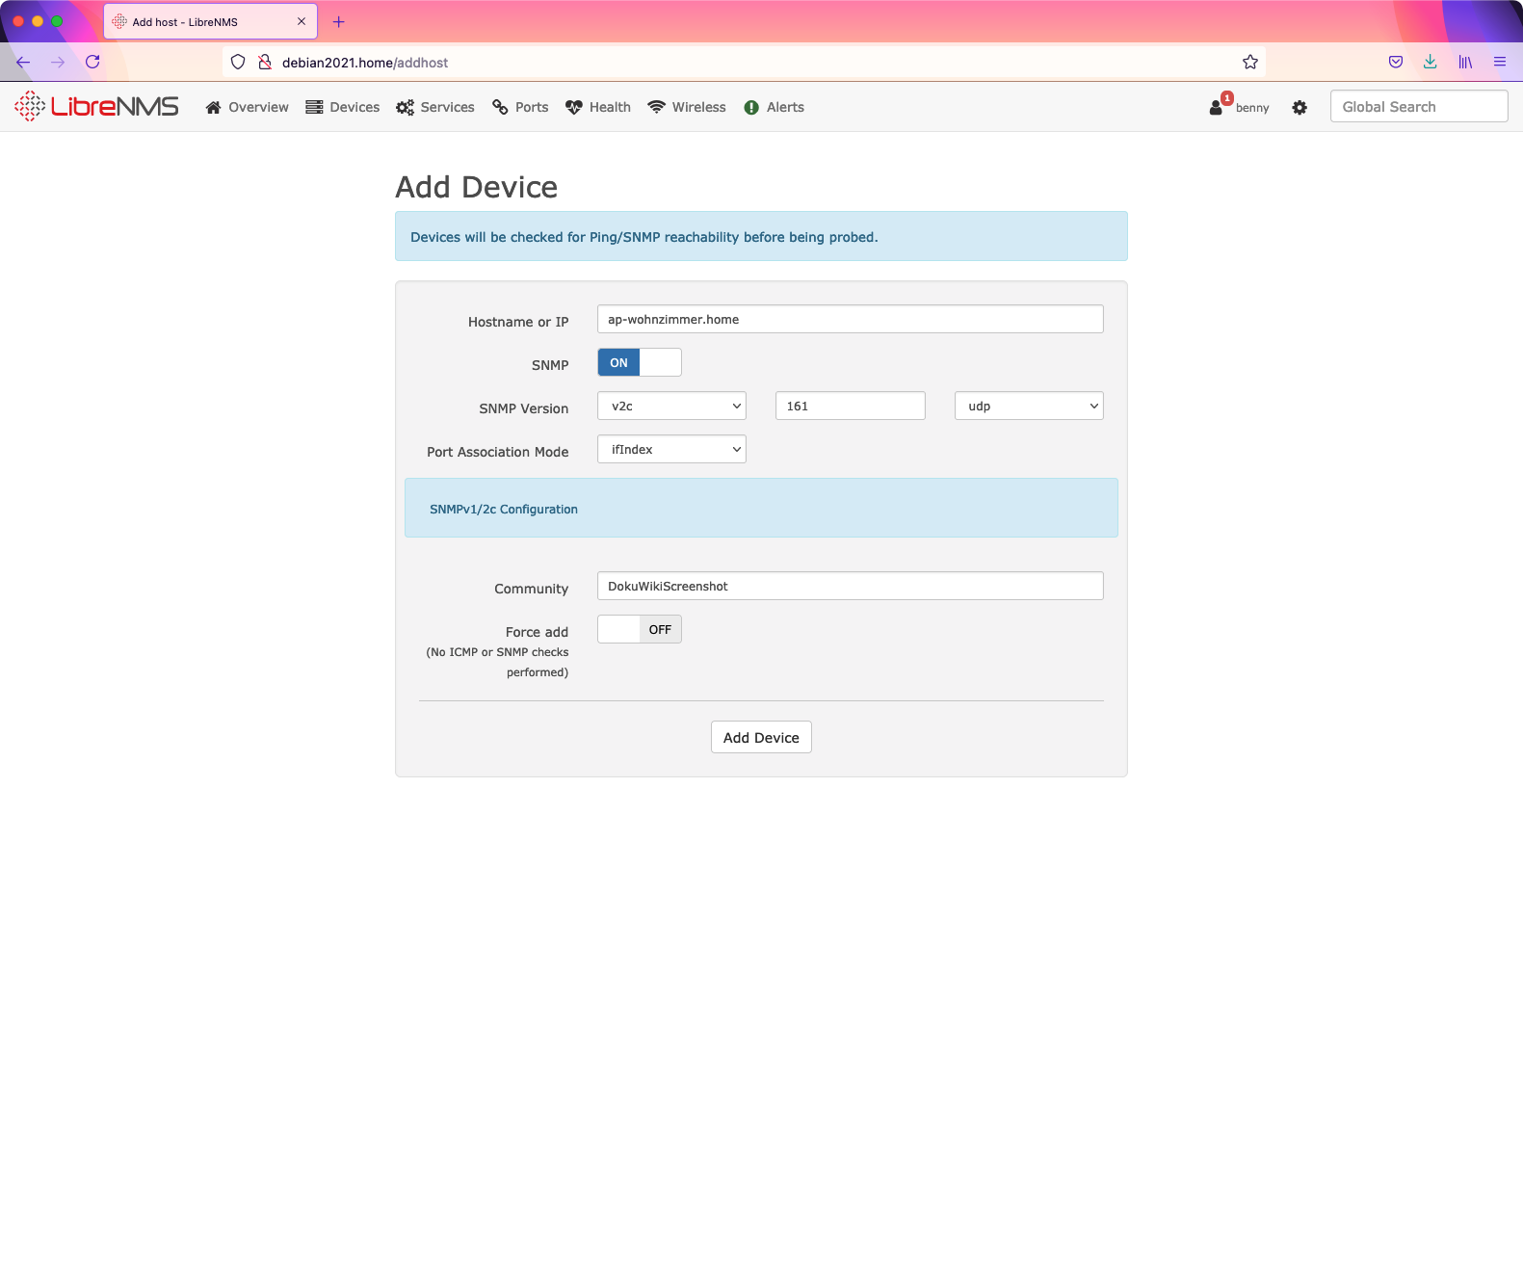Save page to Pocket
The width and height of the screenshot is (1523, 1261).
(x=1395, y=63)
